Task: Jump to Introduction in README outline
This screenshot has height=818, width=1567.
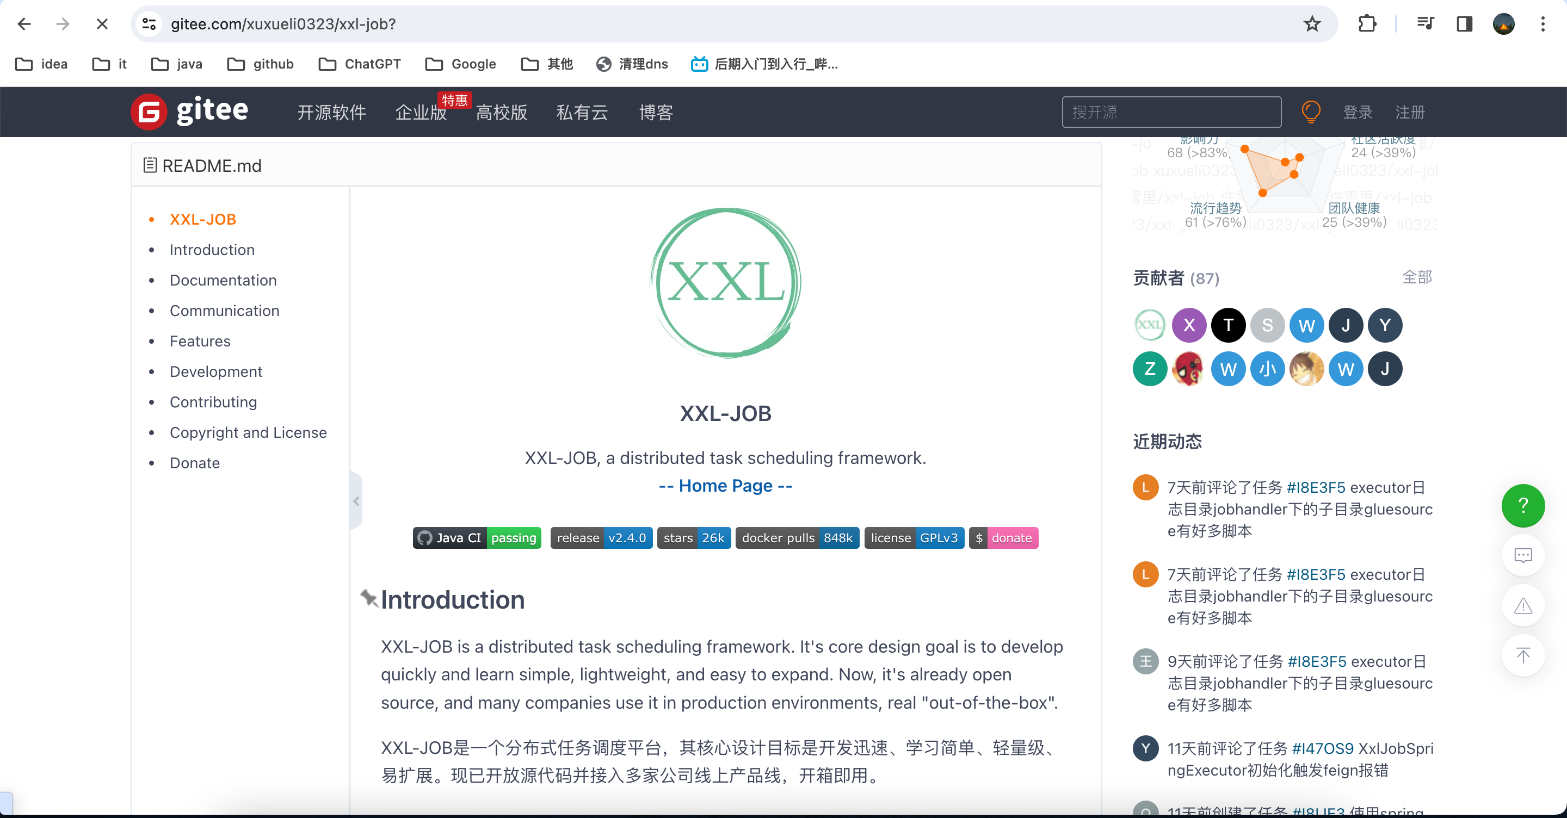Action: pyautogui.click(x=212, y=250)
